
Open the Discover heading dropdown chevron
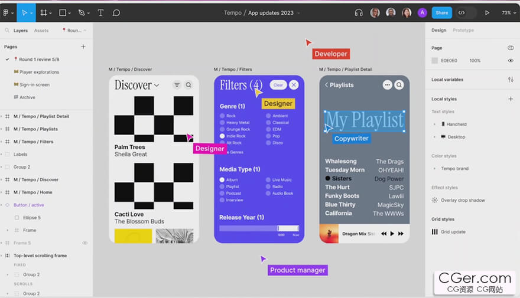click(157, 85)
